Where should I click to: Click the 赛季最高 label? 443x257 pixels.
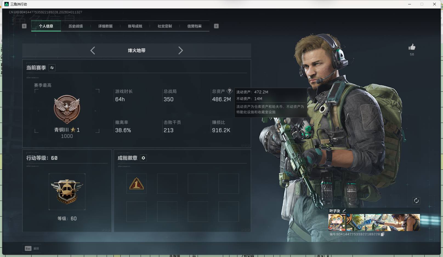(42, 85)
